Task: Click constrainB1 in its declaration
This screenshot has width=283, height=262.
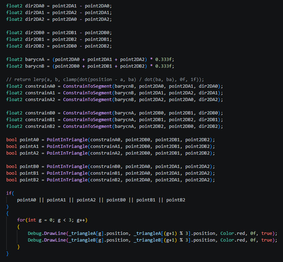Action: tap(40, 119)
